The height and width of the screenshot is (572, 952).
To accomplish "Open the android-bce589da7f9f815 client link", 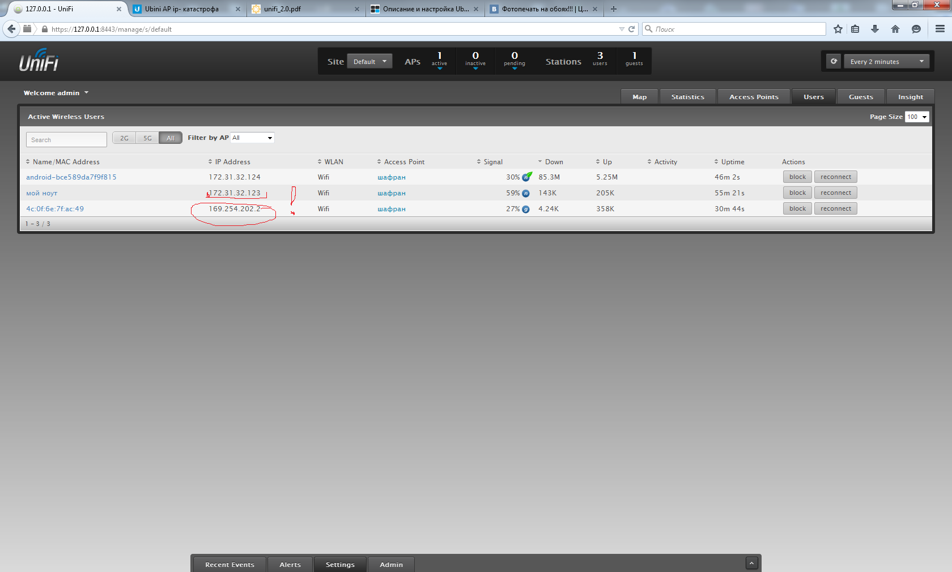I will click(71, 177).
